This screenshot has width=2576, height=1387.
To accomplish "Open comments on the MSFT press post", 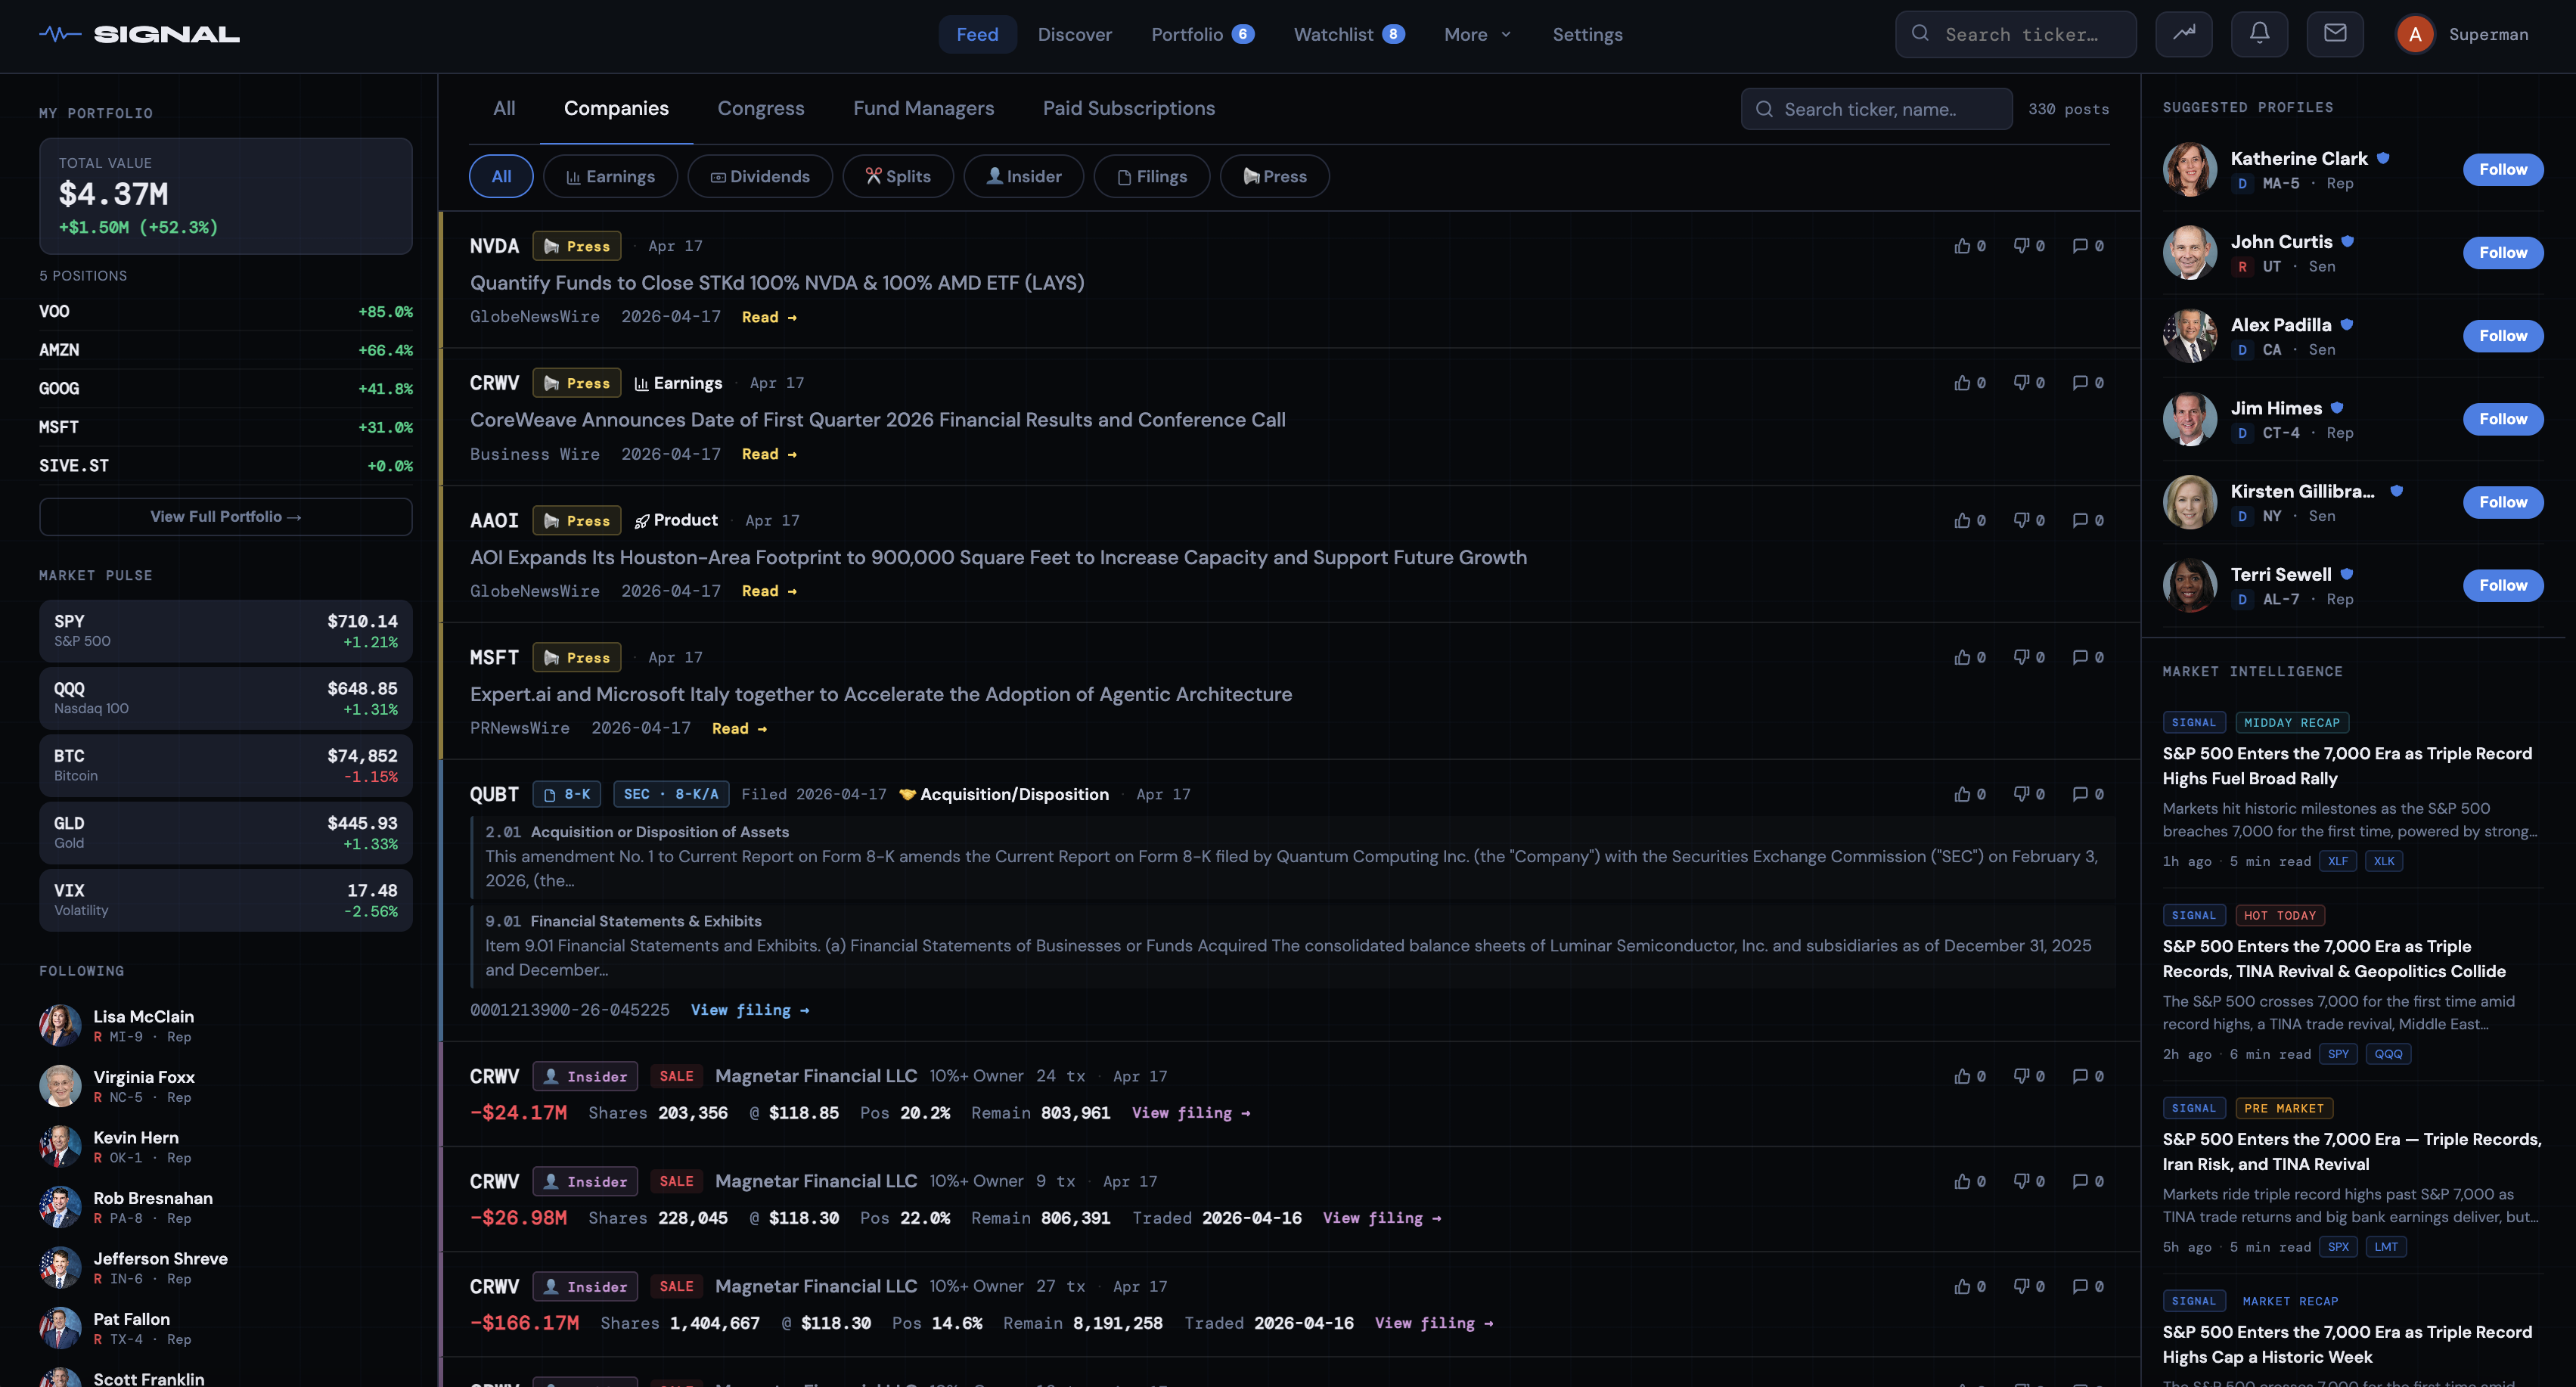I will 2083,657.
